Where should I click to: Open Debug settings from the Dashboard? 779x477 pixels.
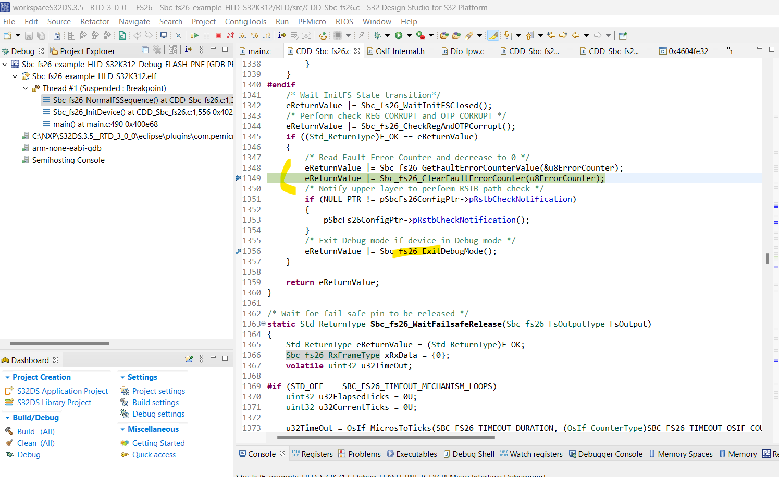point(158,414)
